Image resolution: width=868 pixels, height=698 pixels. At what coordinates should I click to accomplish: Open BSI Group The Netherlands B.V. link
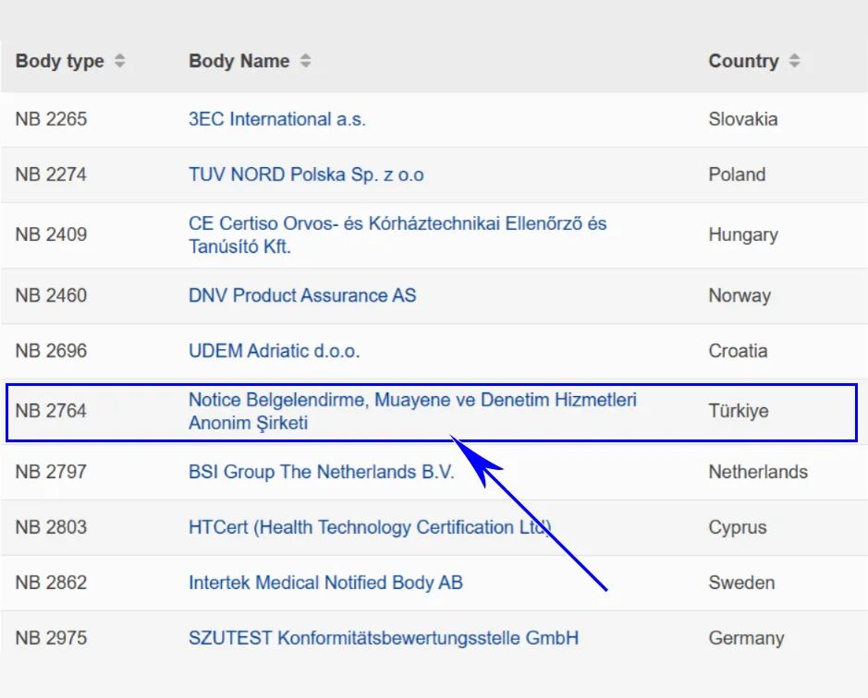pyautogui.click(x=321, y=472)
